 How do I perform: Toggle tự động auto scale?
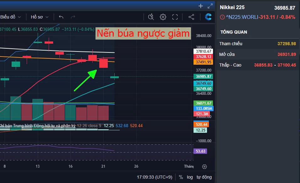tap(204, 177)
